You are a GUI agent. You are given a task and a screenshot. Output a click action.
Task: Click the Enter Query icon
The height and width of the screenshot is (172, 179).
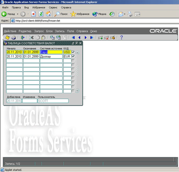(52, 38)
